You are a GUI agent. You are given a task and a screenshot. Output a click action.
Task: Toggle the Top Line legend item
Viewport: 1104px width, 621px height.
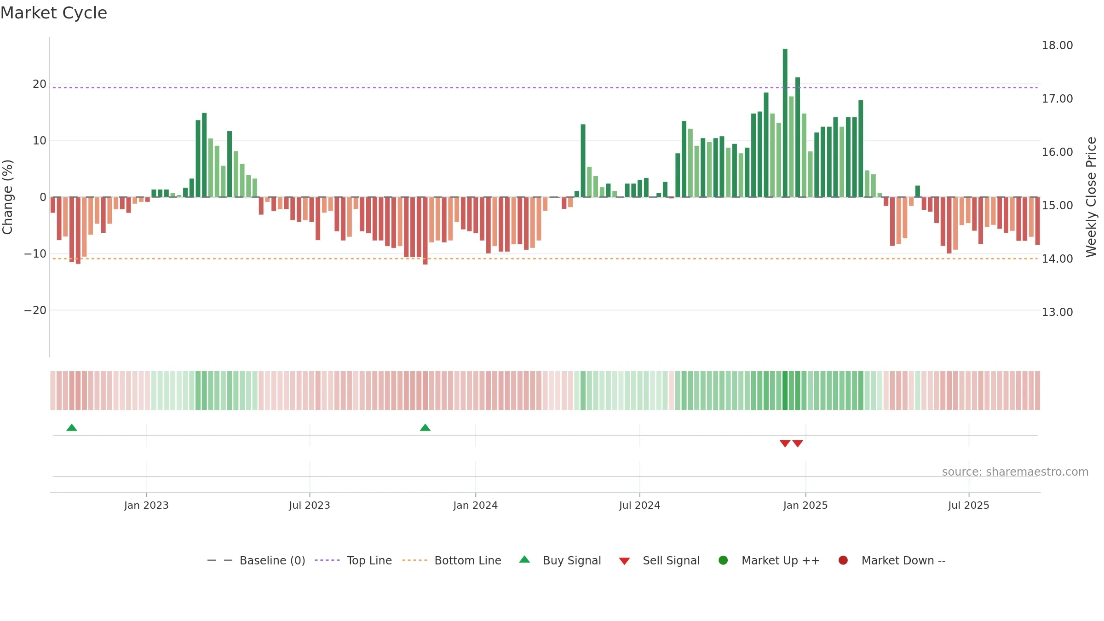pyautogui.click(x=353, y=560)
